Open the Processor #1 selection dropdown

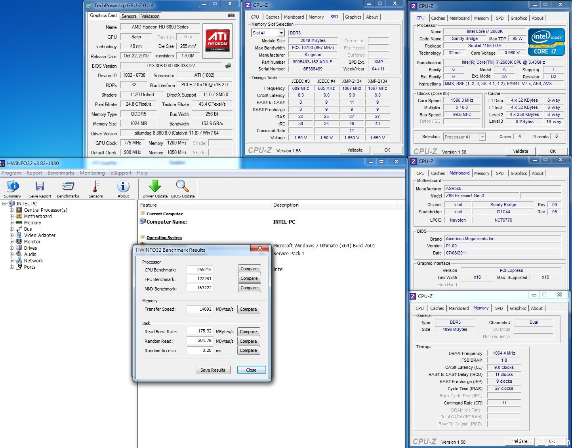(482, 137)
